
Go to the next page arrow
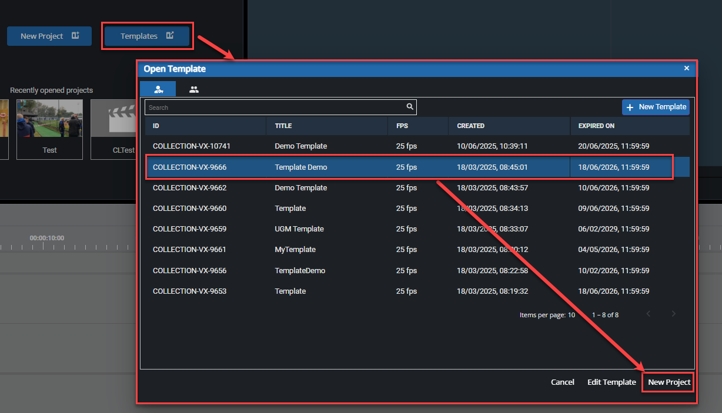674,314
